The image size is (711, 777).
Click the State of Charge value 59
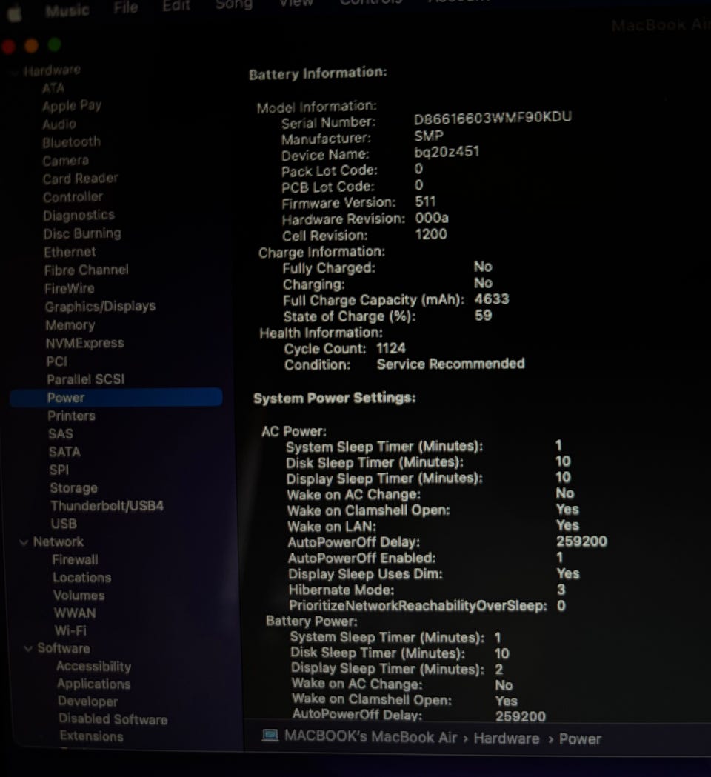483,315
